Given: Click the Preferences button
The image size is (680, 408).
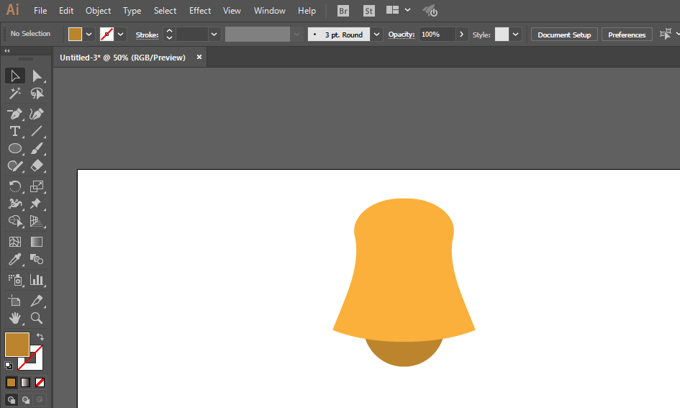Looking at the screenshot, I should point(627,35).
